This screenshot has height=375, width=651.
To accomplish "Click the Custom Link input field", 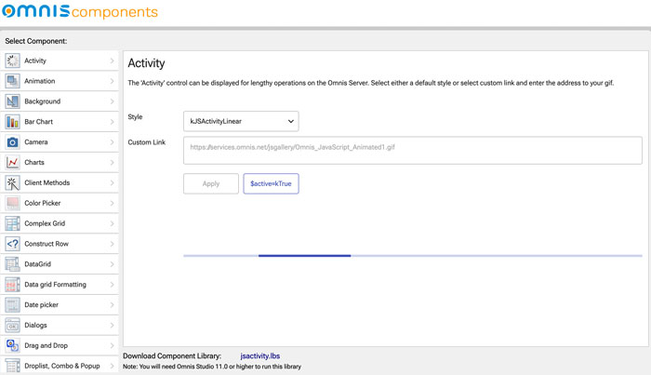I will tap(413, 151).
